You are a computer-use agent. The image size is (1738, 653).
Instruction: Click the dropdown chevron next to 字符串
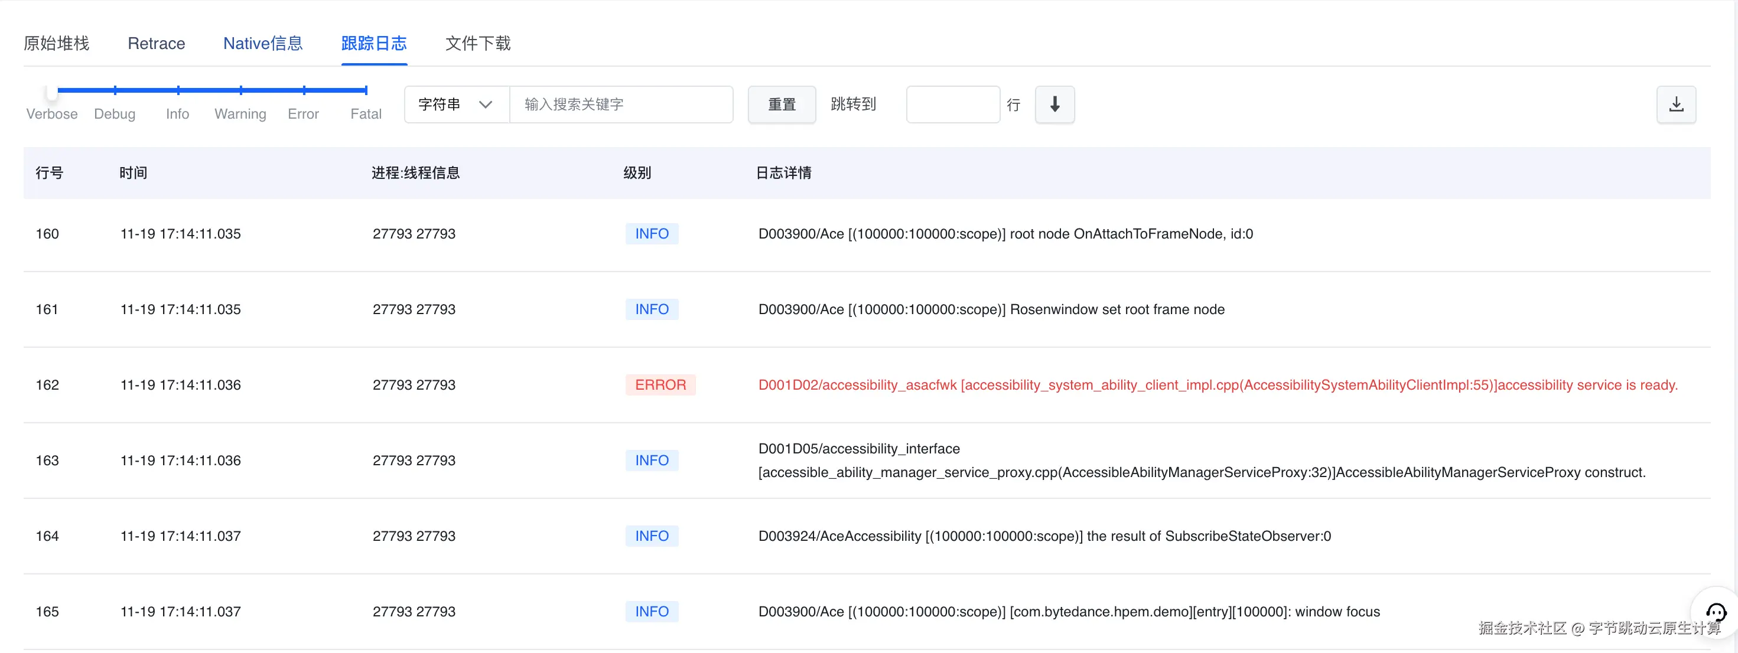tap(485, 105)
